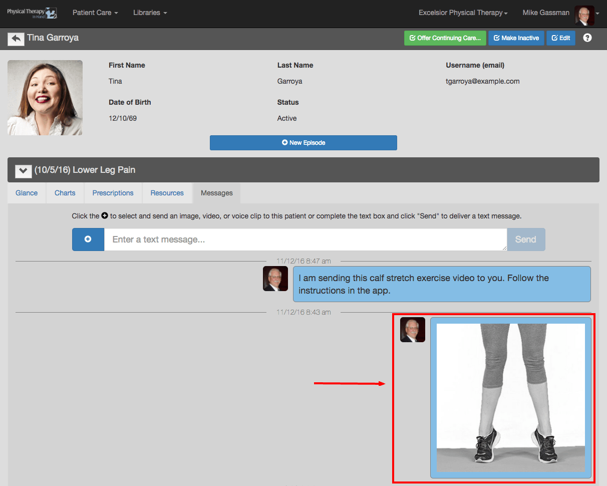Click the Make Inactive button
This screenshot has width=607, height=486.
pos(516,38)
